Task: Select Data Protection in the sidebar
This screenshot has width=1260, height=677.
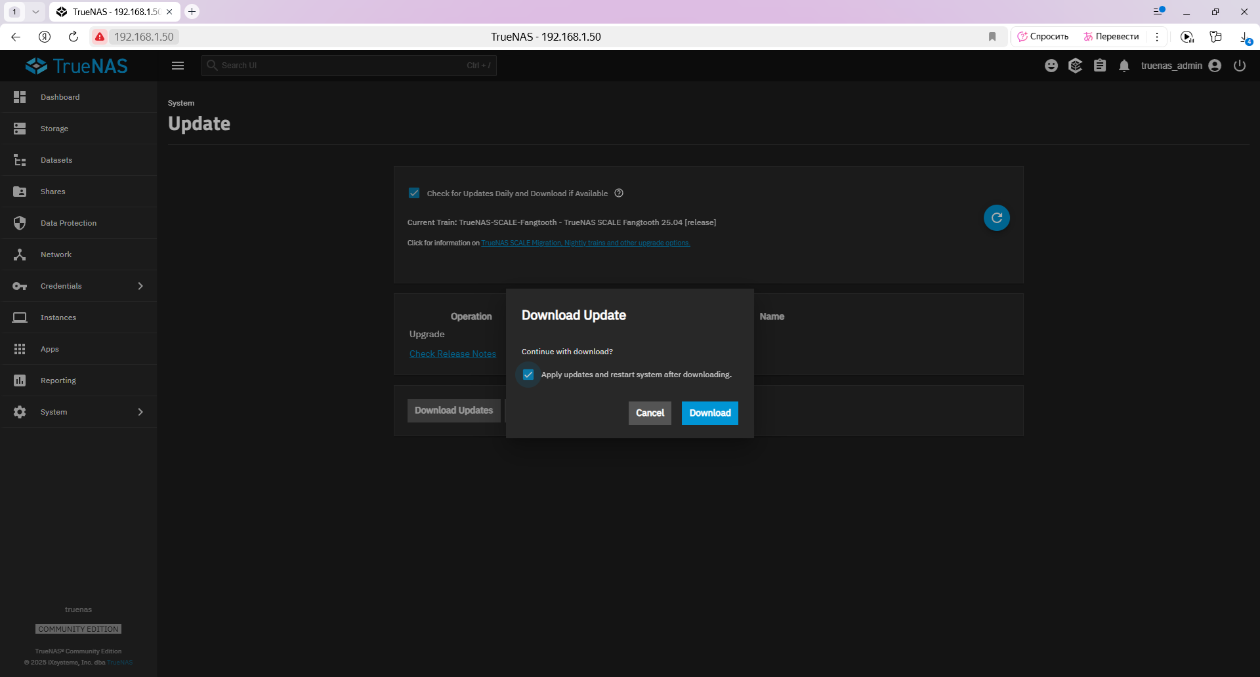Action: pyautogui.click(x=79, y=223)
